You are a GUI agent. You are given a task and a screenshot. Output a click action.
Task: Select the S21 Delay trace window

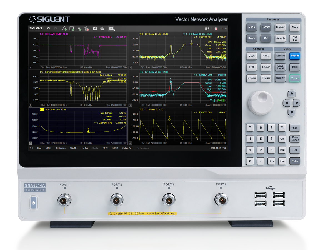click(x=78, y=126)
